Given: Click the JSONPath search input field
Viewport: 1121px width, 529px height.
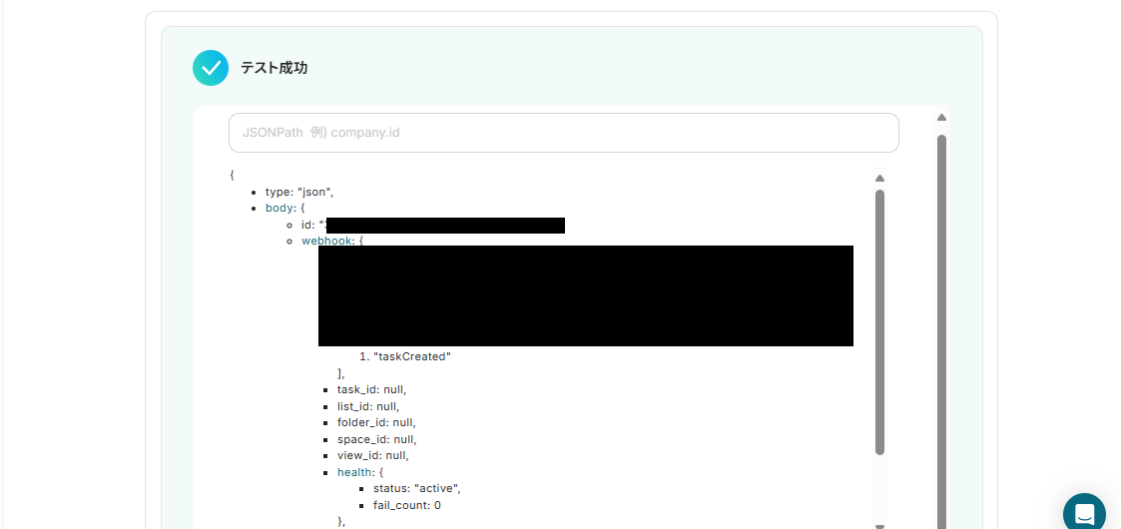Looking at the screenshot, I should [x=563, y=133].
